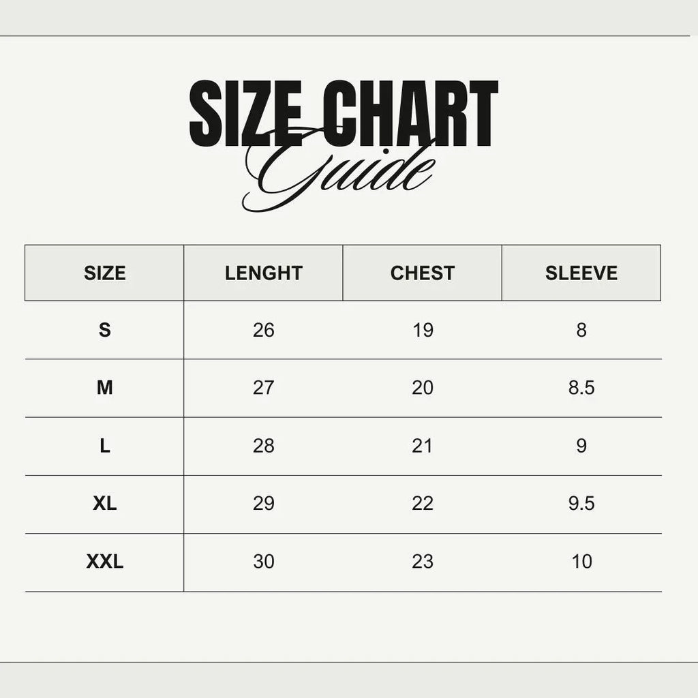Viewport: 698px width, 698px height.
Task: Click the M size row label
Action: pos(105,389)
